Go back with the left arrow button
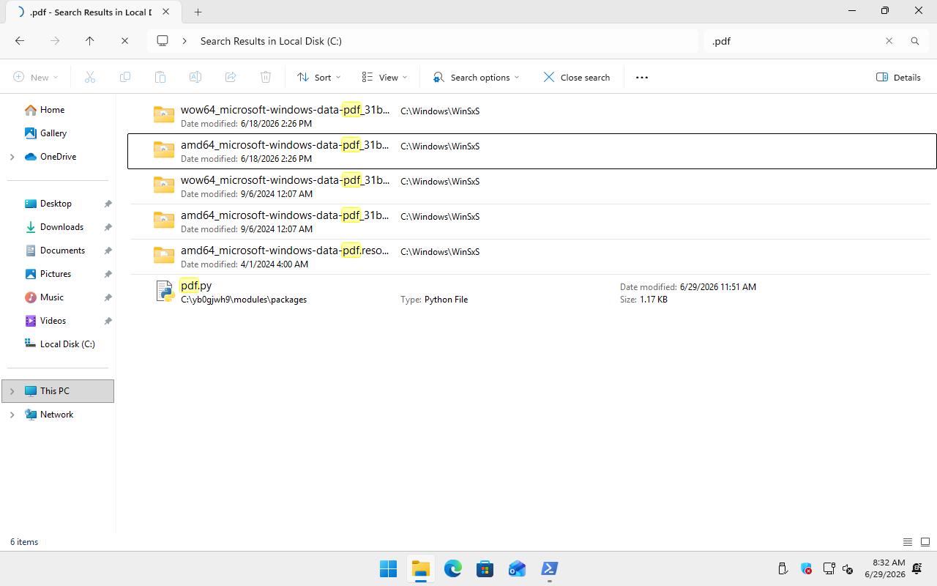Viewport: 937px width, 586px height. (20, 41)
